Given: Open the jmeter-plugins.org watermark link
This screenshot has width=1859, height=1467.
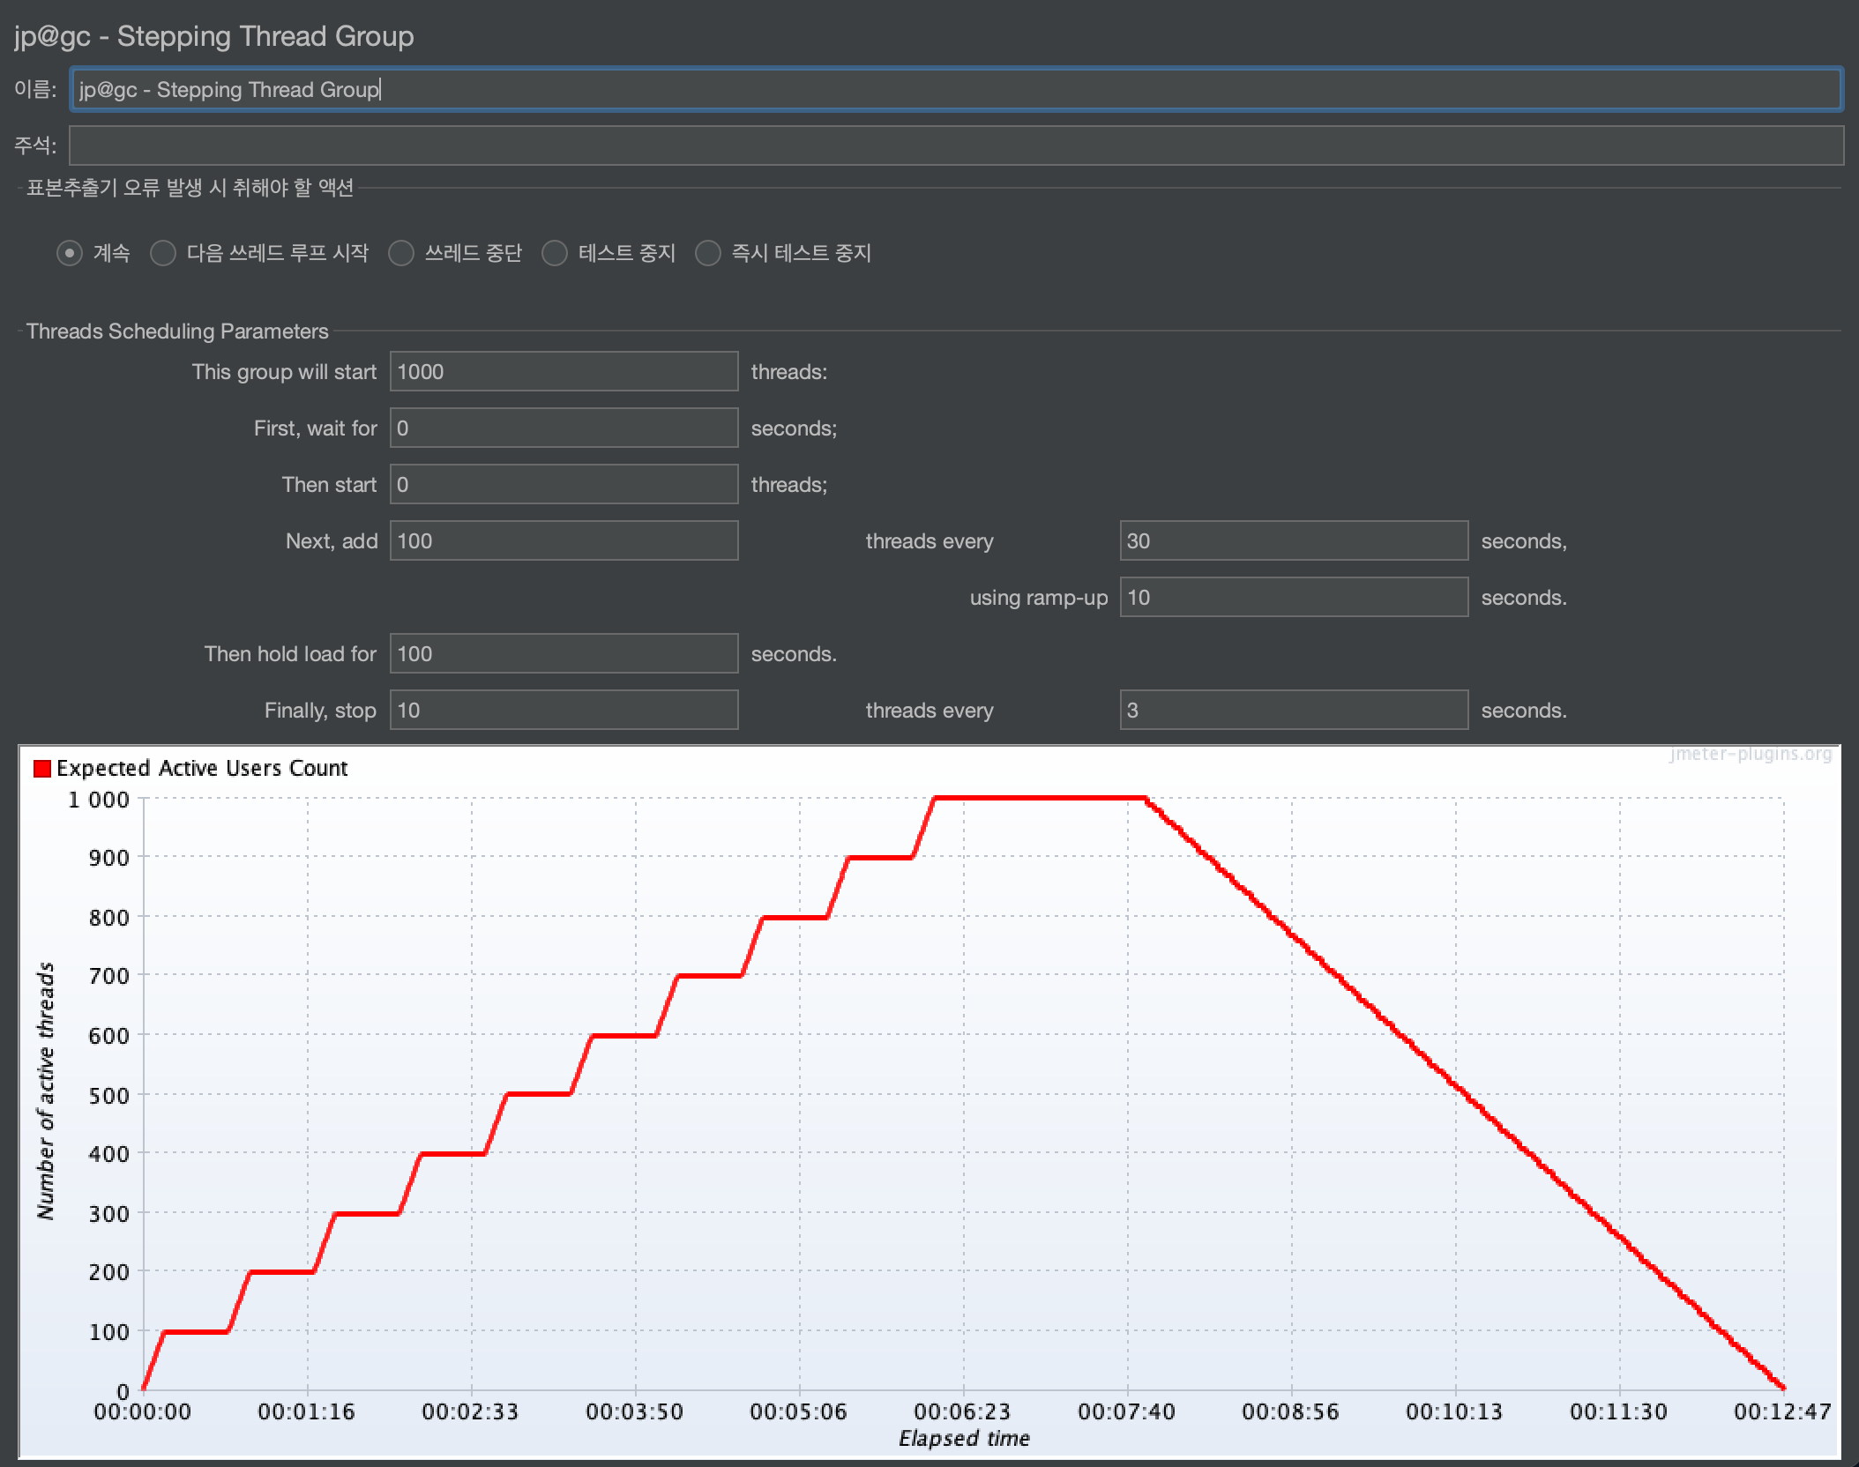Looking at the screenshot, I should [x=1750, y=755].
